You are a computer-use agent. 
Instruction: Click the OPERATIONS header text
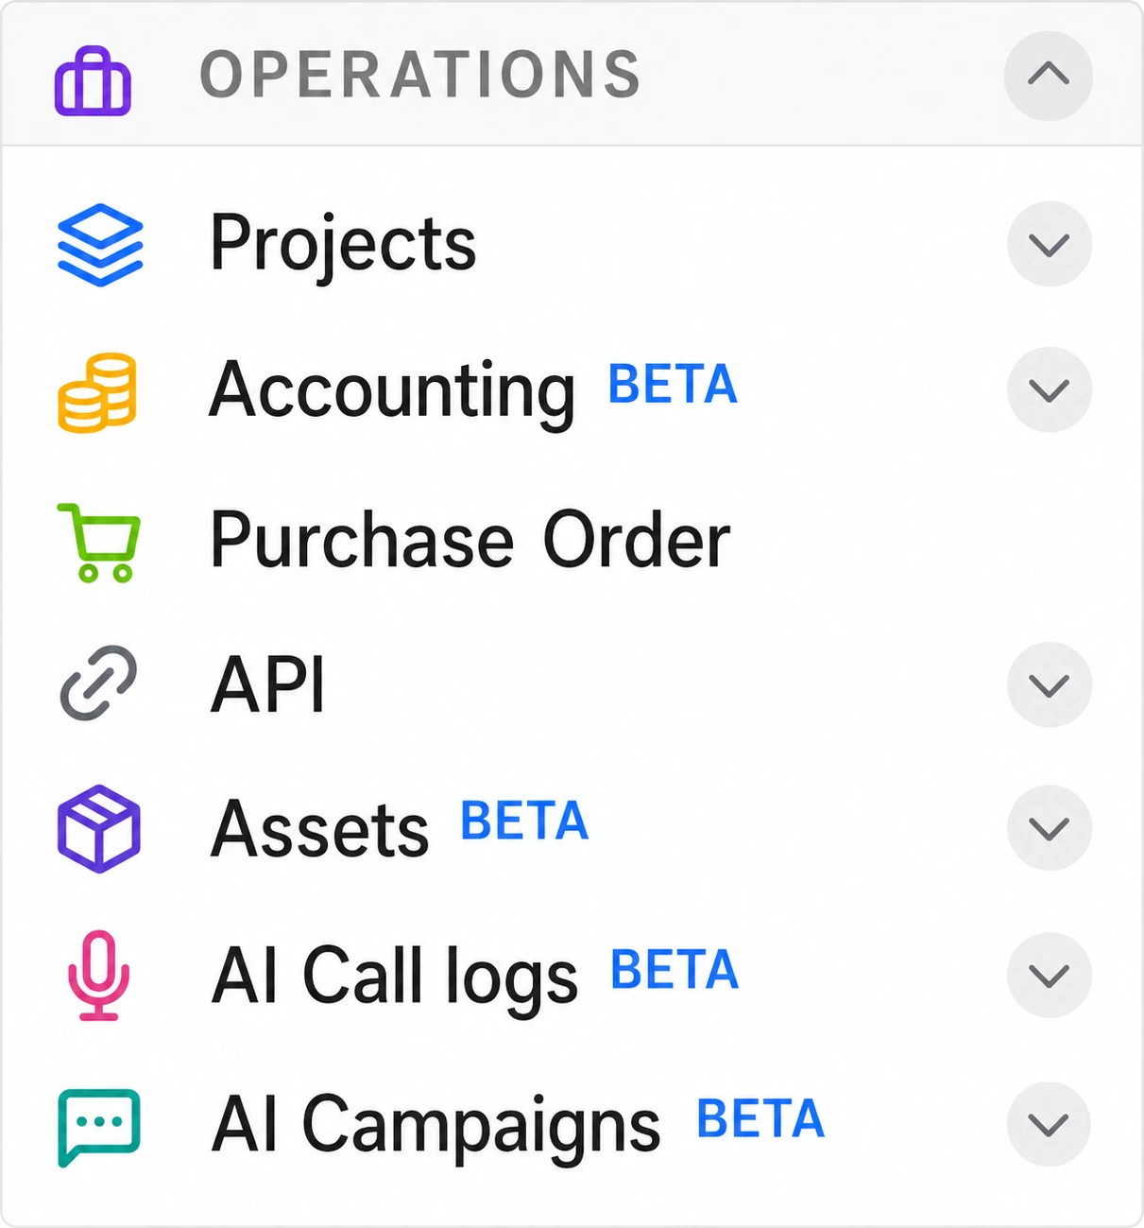(x=420, y=75)
